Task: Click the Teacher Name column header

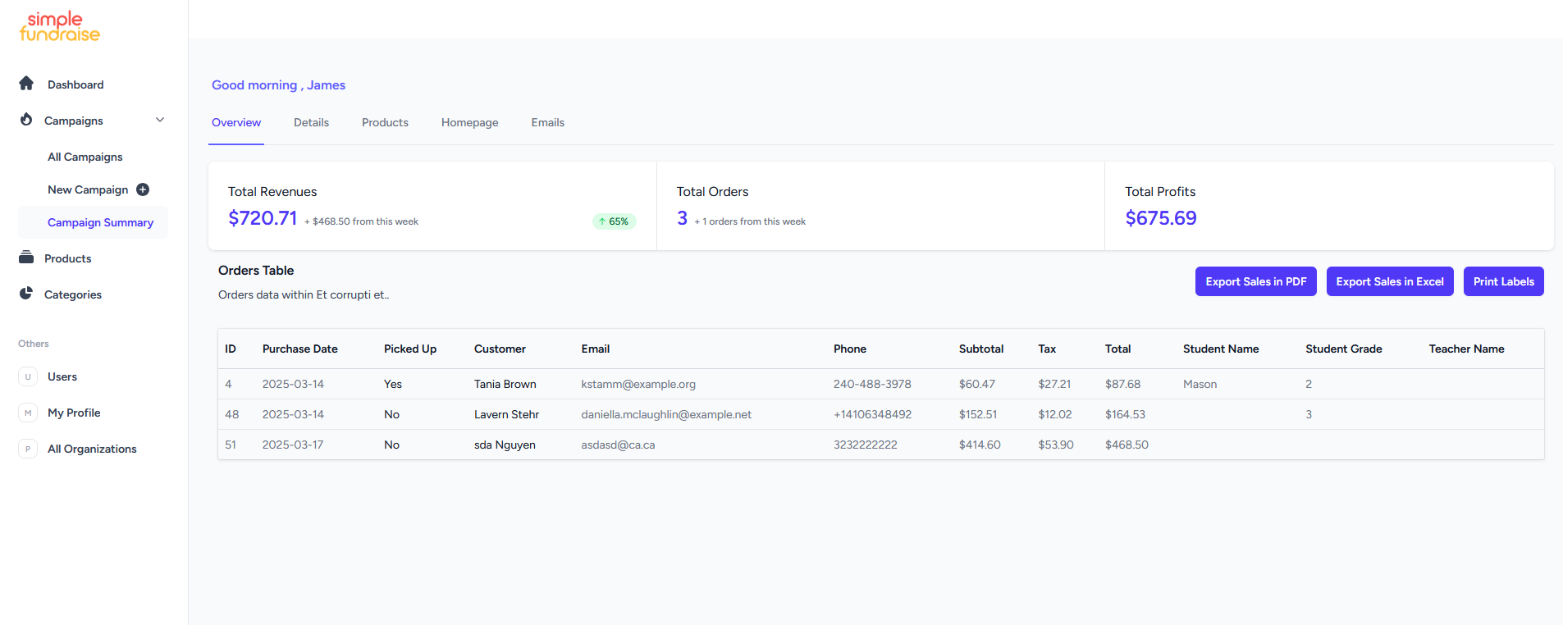Action: [x=1466, y=349]
